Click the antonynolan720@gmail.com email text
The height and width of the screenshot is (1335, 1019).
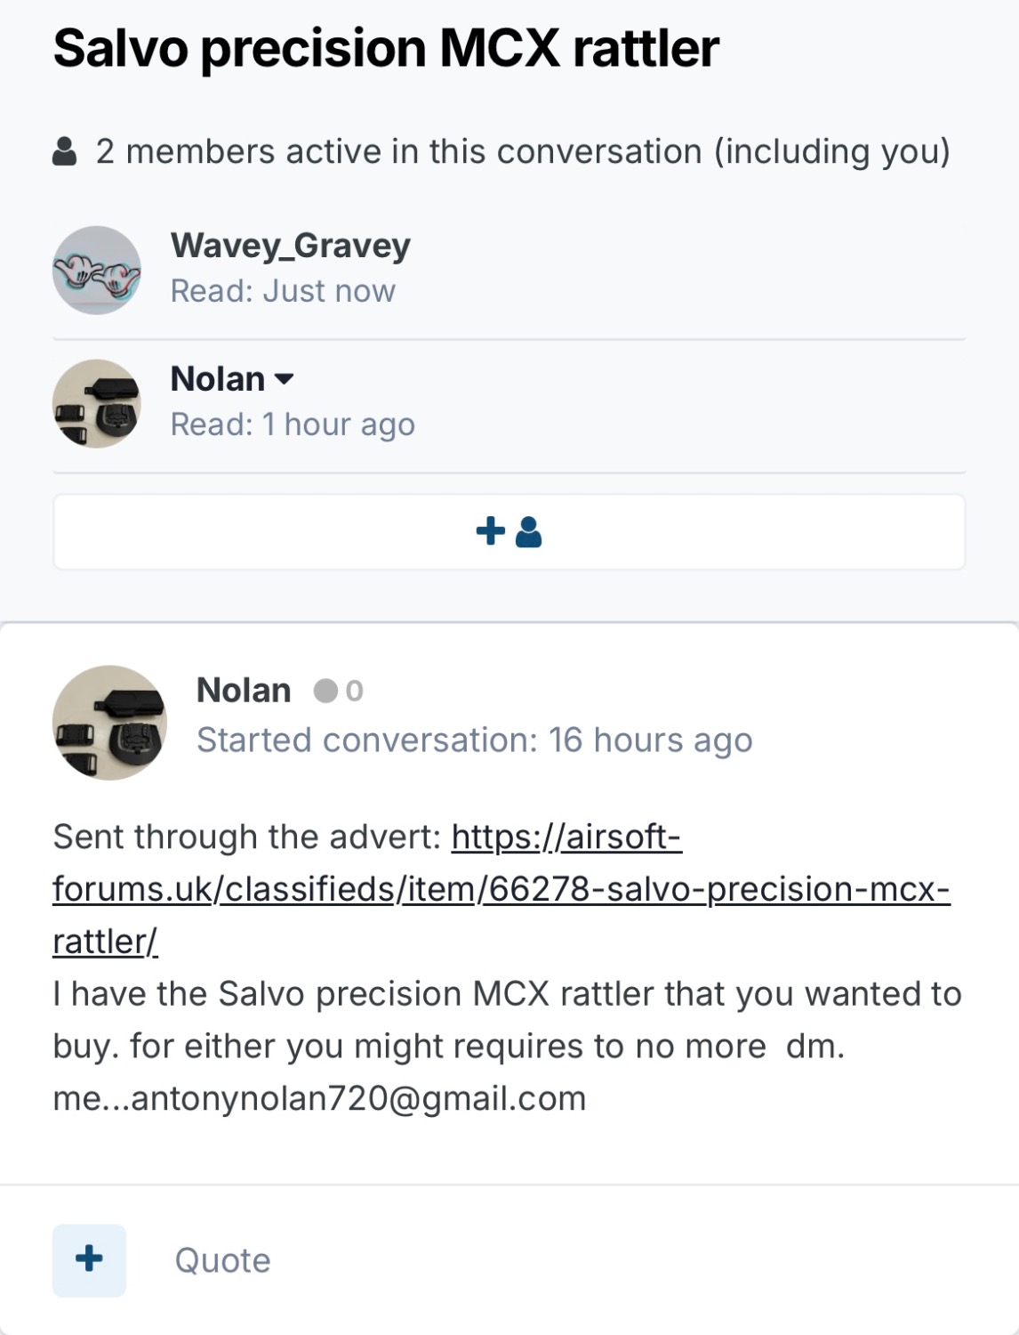pyautogui.click(x=358, y=1098)
